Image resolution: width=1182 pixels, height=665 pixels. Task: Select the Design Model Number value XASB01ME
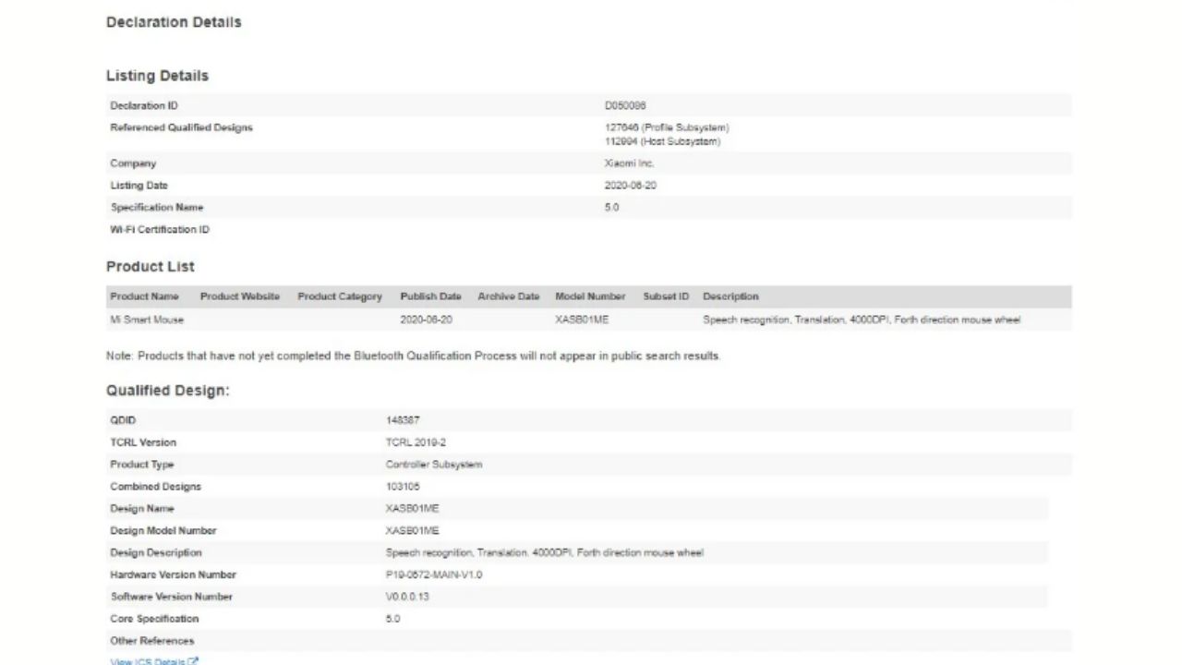[x=413, y=531]
